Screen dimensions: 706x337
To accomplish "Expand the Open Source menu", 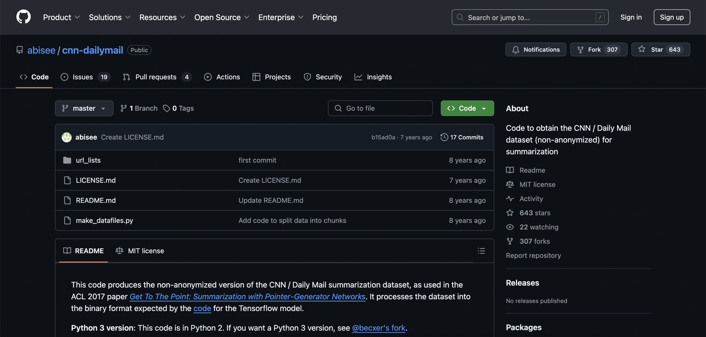I will (x=222, y=17).
